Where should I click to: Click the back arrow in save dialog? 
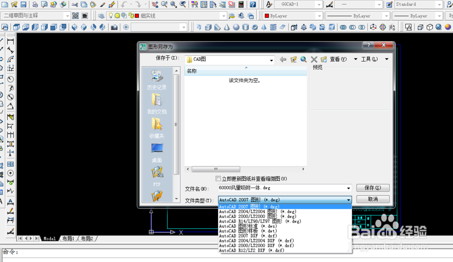click(283, 59)
